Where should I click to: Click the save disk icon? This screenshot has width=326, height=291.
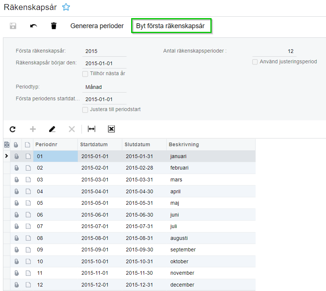point(13,26)
